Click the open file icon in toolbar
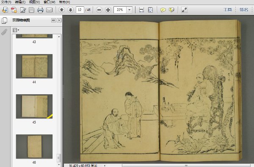Viewport: 254px width, 167px height. pos(5,10)
